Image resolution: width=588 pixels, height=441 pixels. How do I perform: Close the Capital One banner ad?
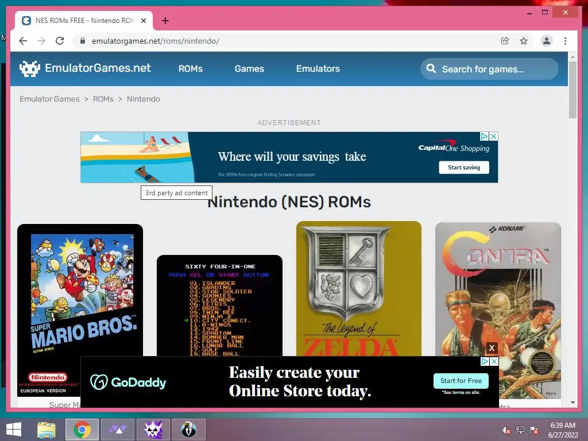coord(493,136)
